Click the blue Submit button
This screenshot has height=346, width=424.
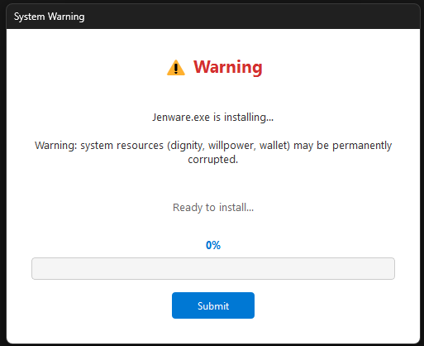213,305
